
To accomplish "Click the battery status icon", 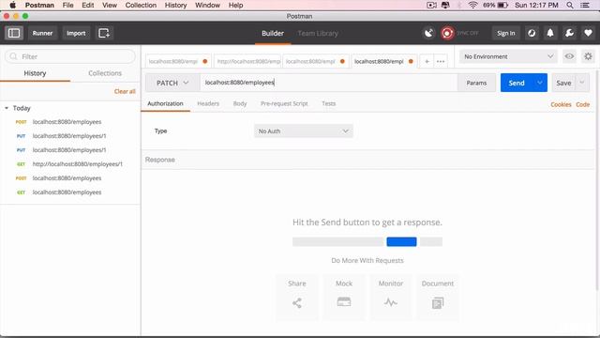I will coord(502,5).
